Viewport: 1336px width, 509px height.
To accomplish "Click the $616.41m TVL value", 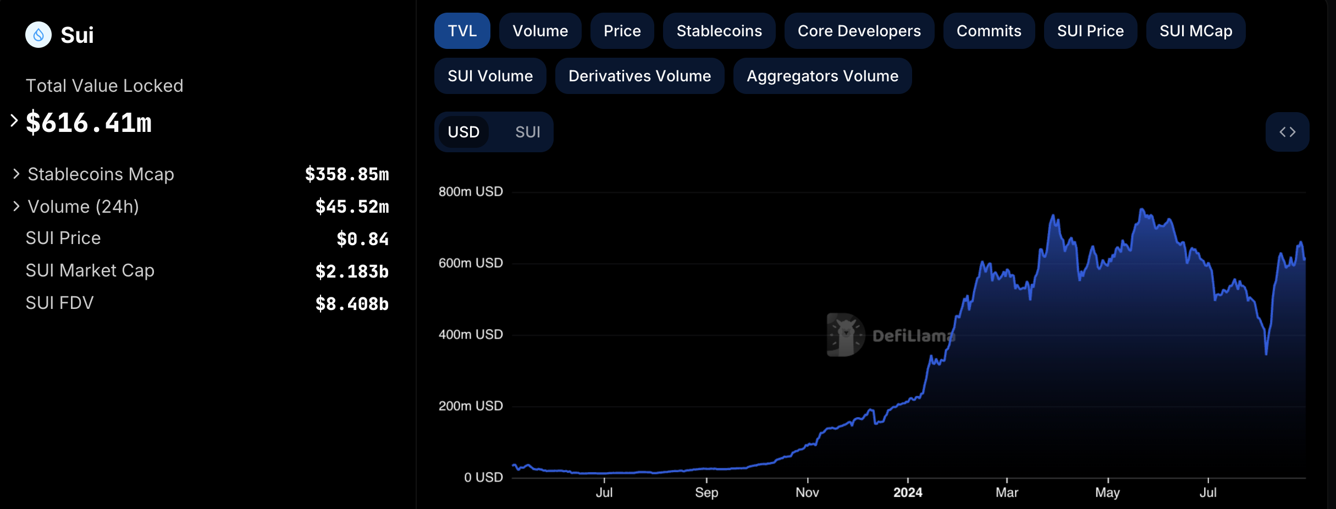I will pyautogui.click(x=89, y=122).
